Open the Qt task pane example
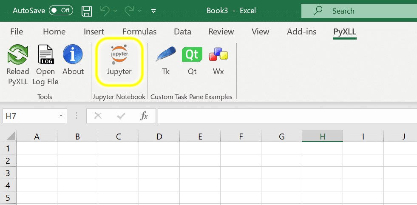Image resolution: width=417 pixels, height=205 pixels. click(x=192, y=55)
